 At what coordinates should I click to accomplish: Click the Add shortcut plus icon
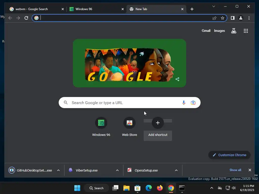tap(158, 123)
